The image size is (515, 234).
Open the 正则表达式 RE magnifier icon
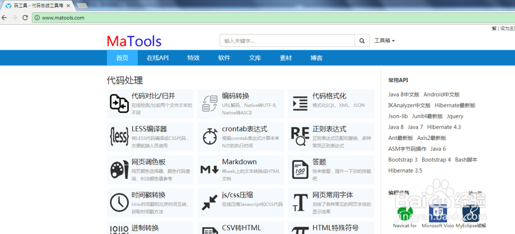click(x=300, y=136)
